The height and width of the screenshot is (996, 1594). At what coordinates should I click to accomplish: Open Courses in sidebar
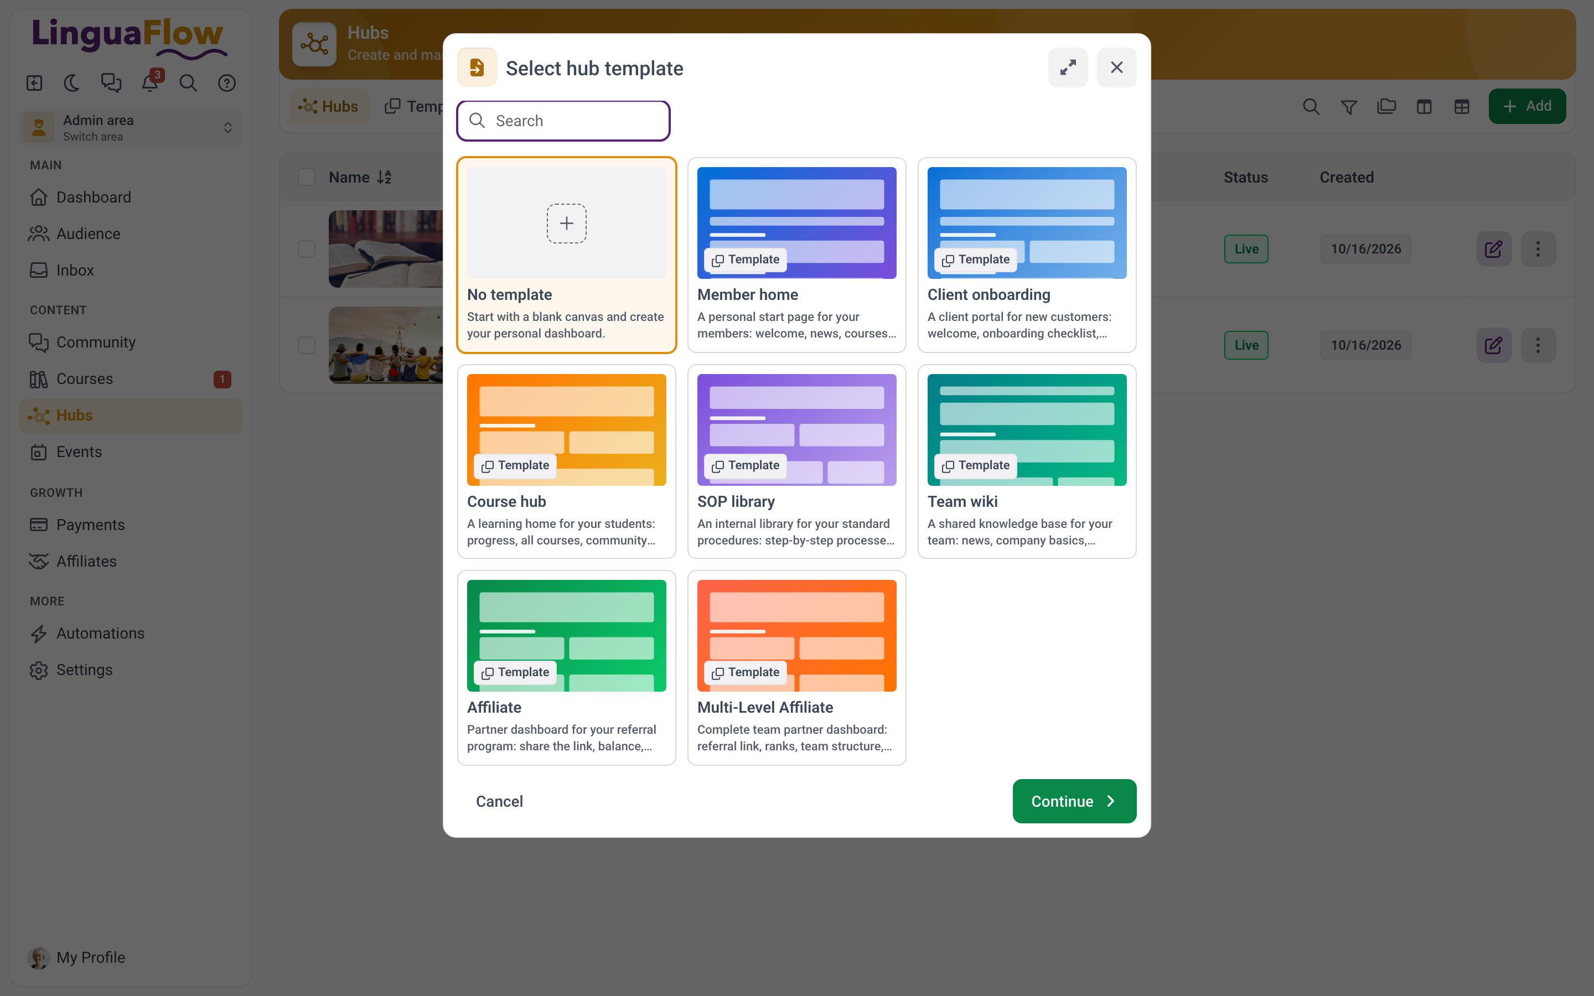pyautogui.click(x=131, y=379)
